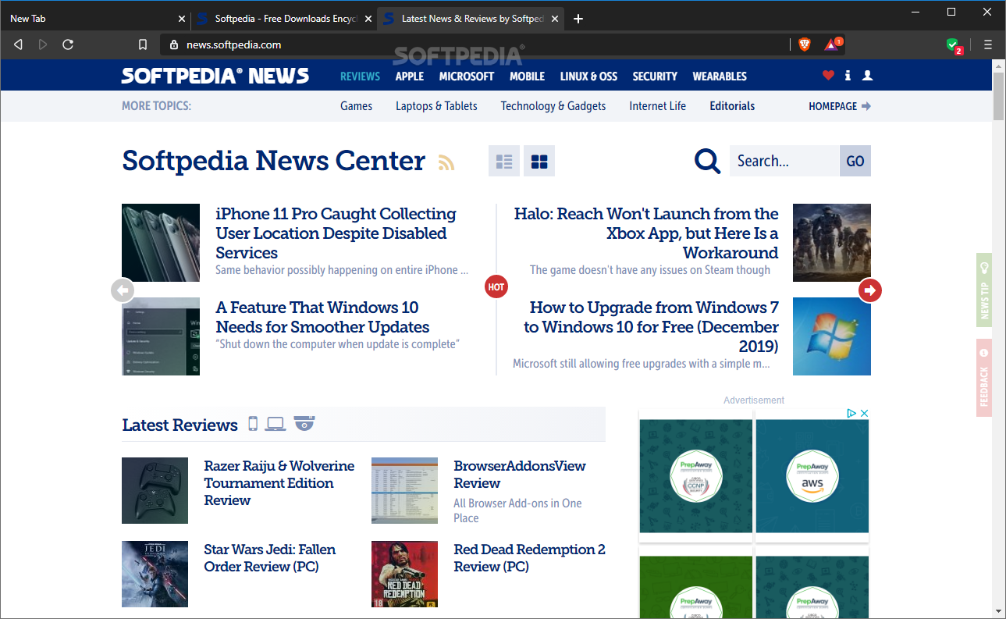Viewport: 1006px width, 619px height.
Task: Open Star Wars Jedi: Fallen Order review
Action: pos(270,557)
